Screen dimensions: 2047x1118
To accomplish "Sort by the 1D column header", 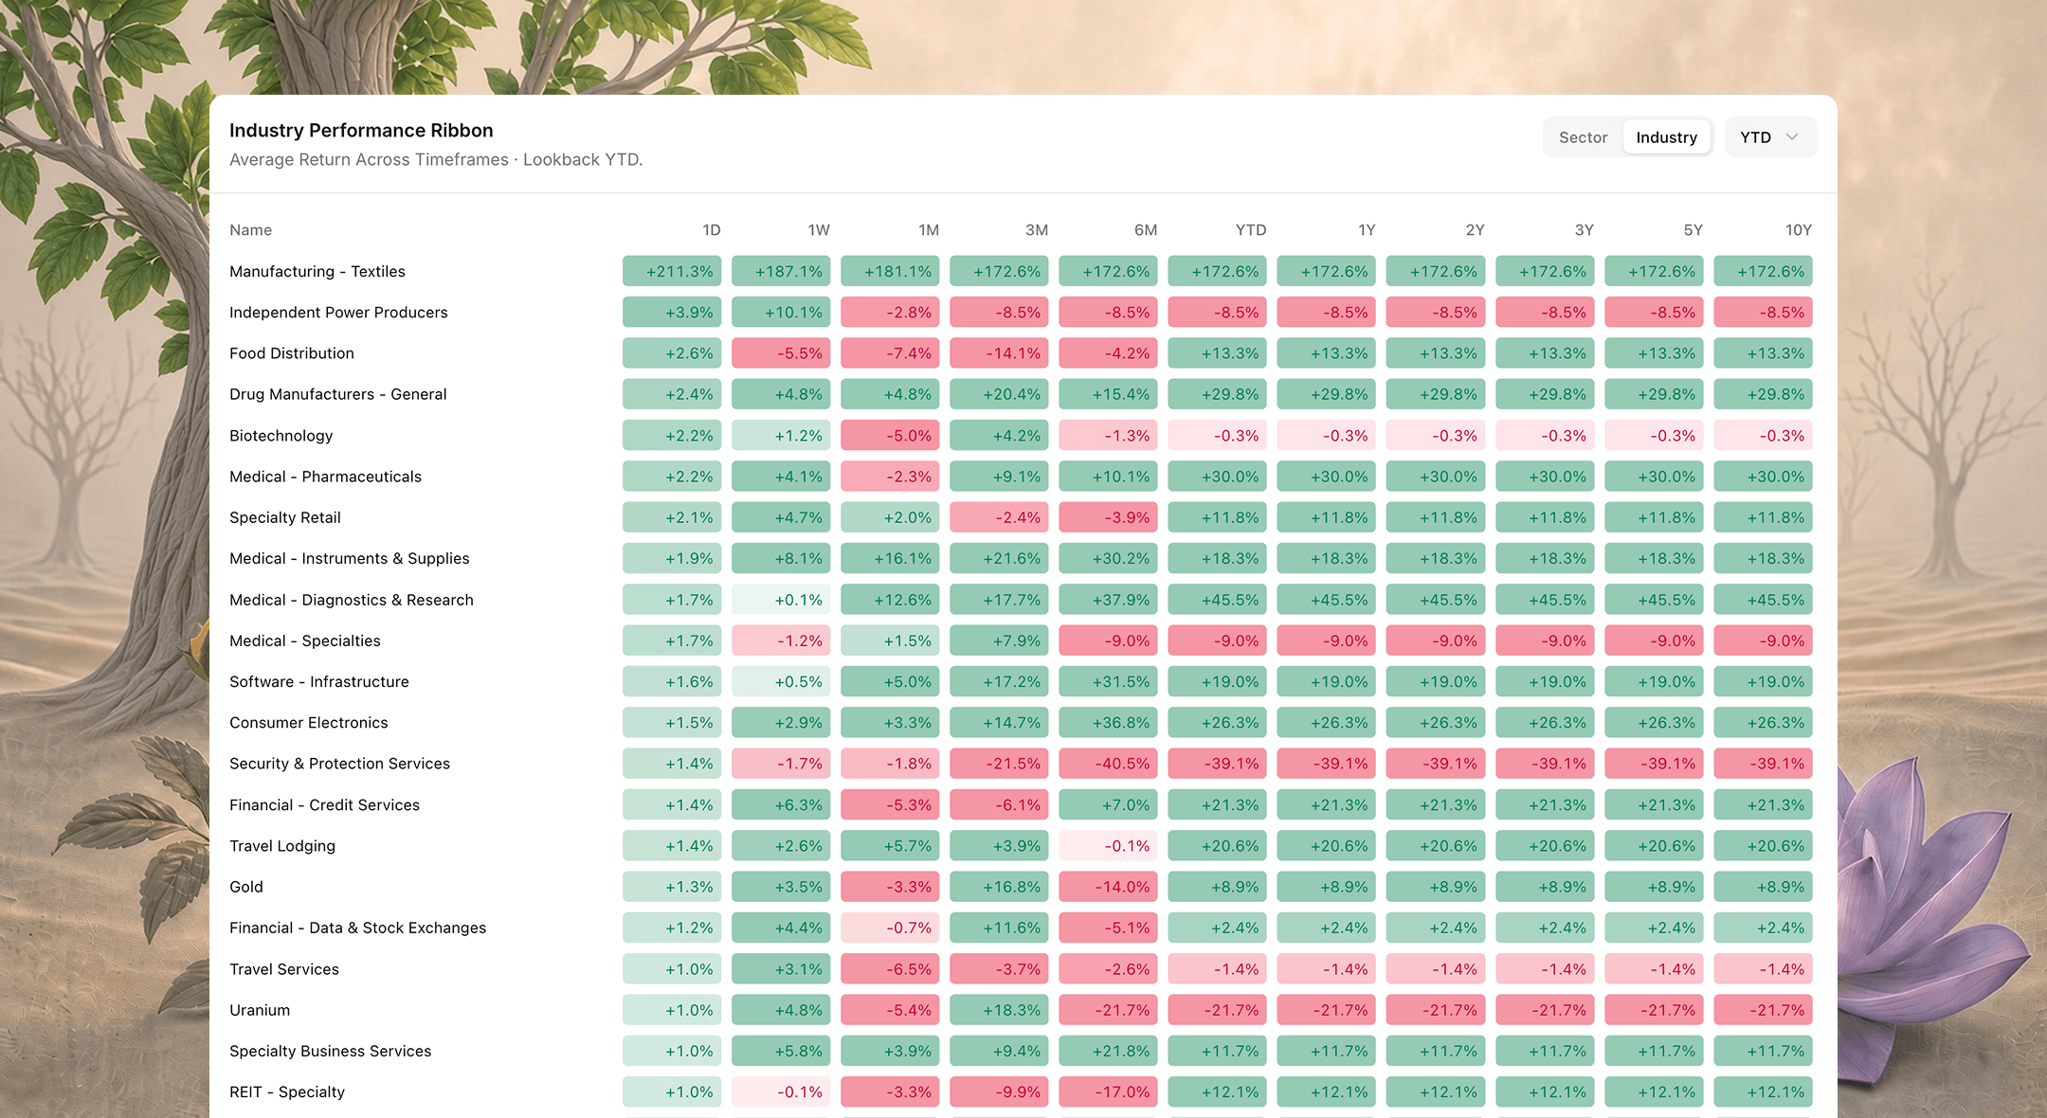I will (x=711, y=230).
